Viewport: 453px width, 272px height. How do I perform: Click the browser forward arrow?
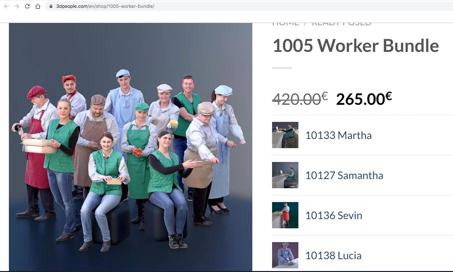click(17, 6)
